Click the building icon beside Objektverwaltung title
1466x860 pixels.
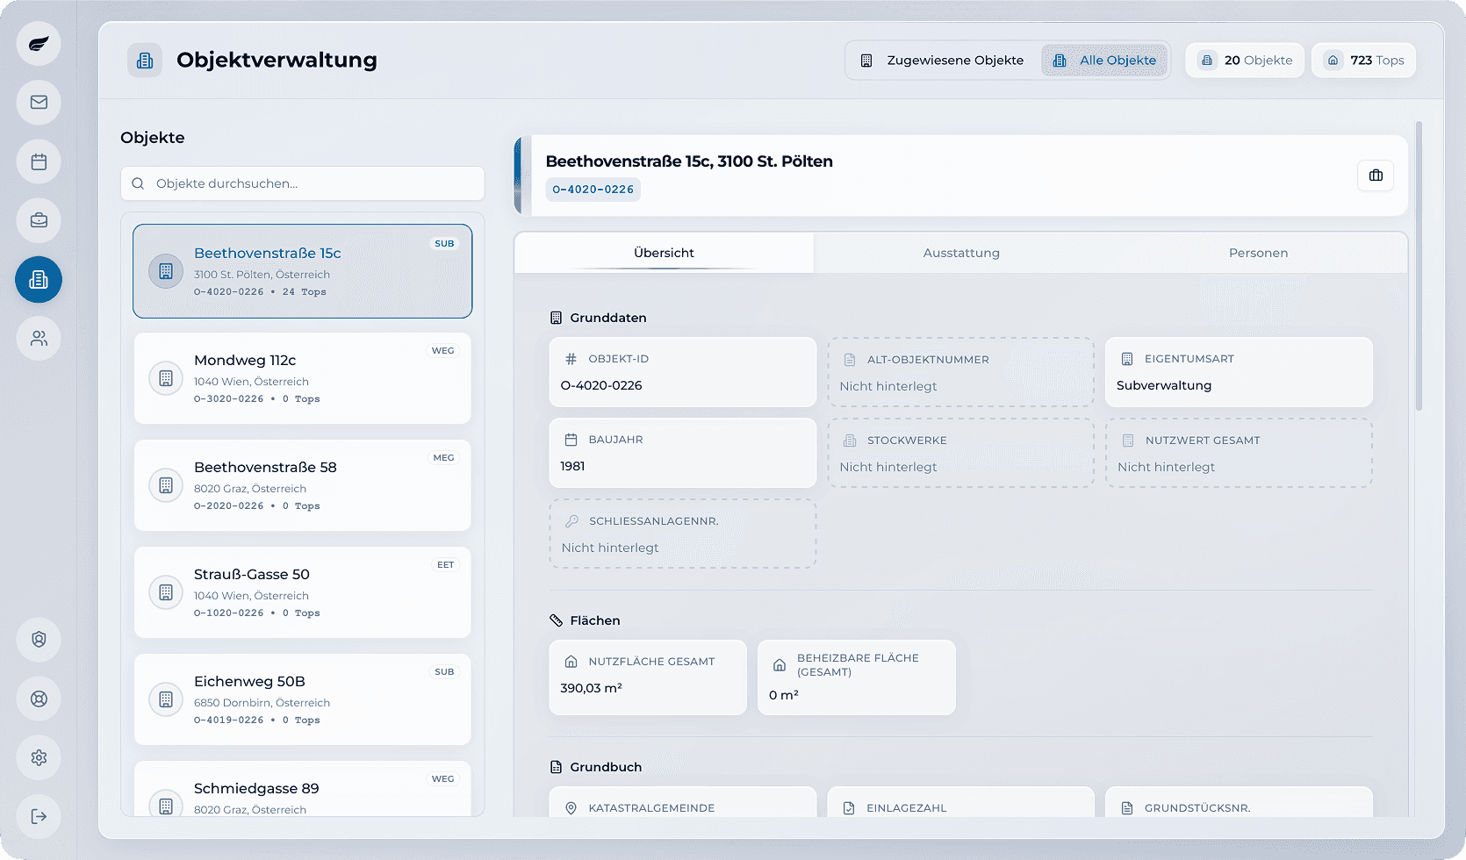point(145,61)
